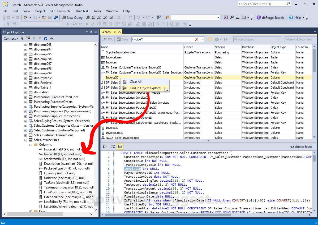Click the New Query button
Image resolution: width=318 pixels, height=225 pixels.
[72, 18]
